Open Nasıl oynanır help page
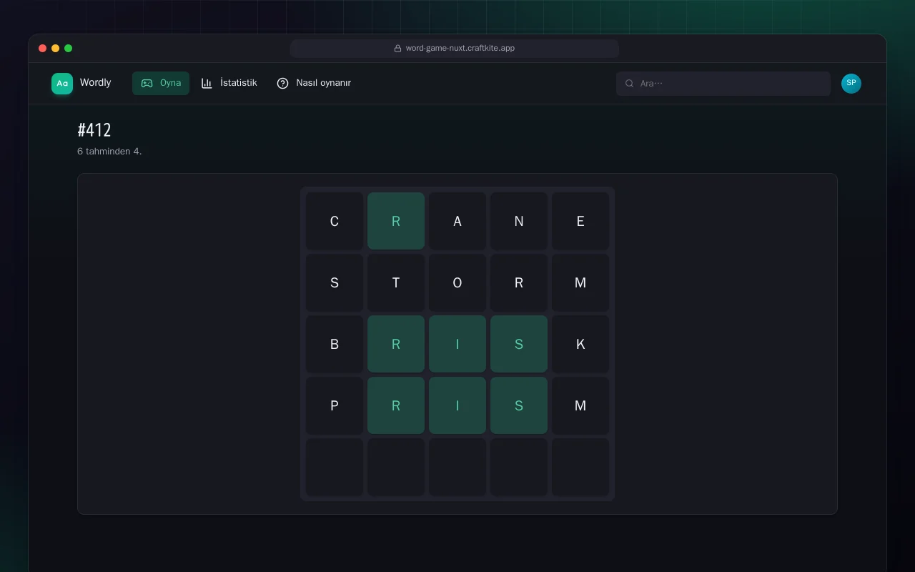 [x=314, y=83]
